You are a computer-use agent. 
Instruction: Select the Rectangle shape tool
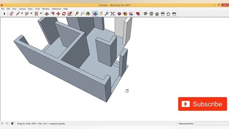click(x=36, y=14)
